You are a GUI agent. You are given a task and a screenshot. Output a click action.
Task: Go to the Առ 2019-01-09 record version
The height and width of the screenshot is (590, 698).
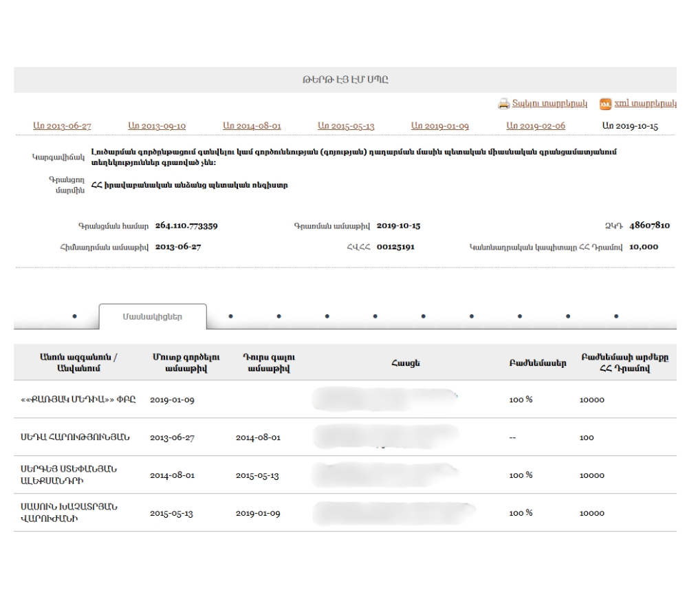(440, 126)
